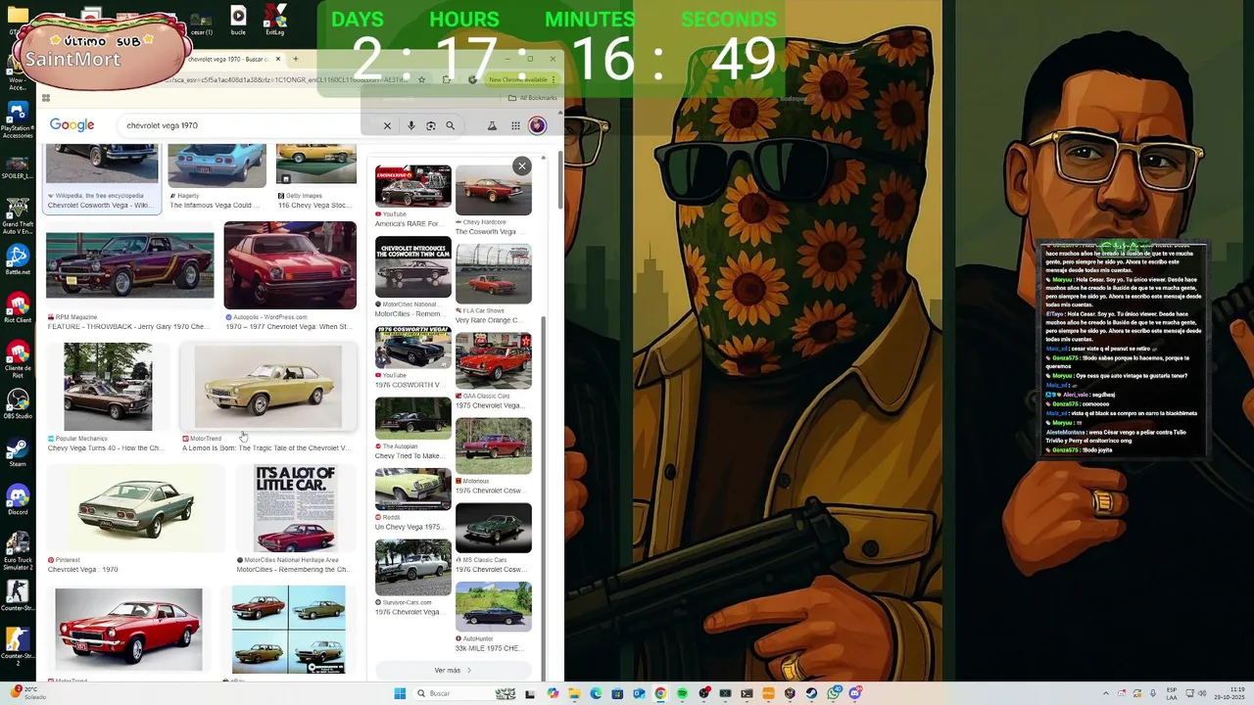Open Google Labs flask icon
The width and height of the screenshot is (1254, 705).
click(x=492, y=125)
